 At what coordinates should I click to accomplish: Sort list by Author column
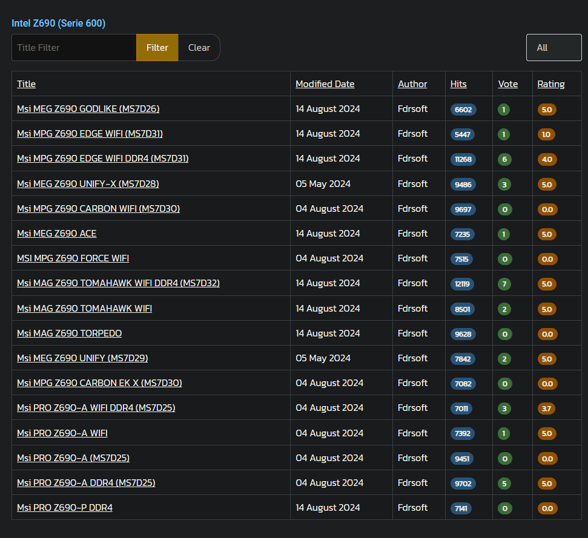pyautogui.click(x=412, y=84)
